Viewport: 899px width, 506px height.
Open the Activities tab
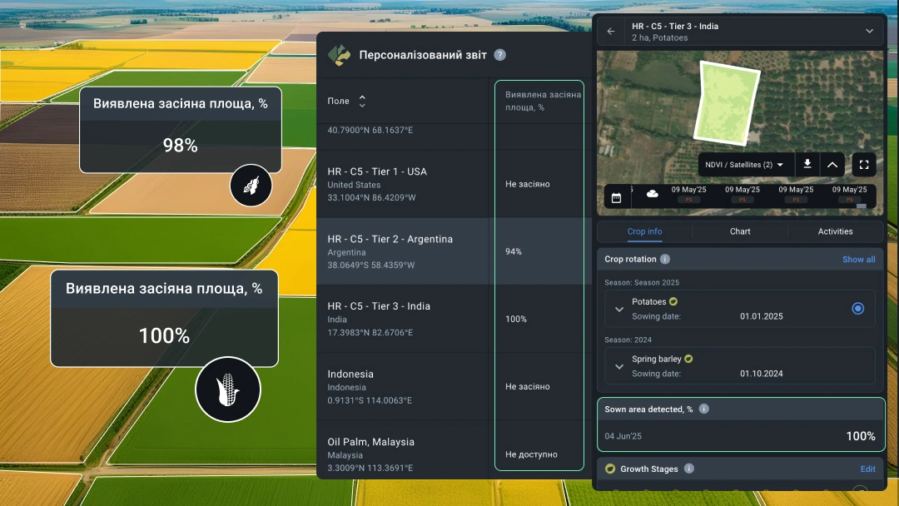click(835, 231)
